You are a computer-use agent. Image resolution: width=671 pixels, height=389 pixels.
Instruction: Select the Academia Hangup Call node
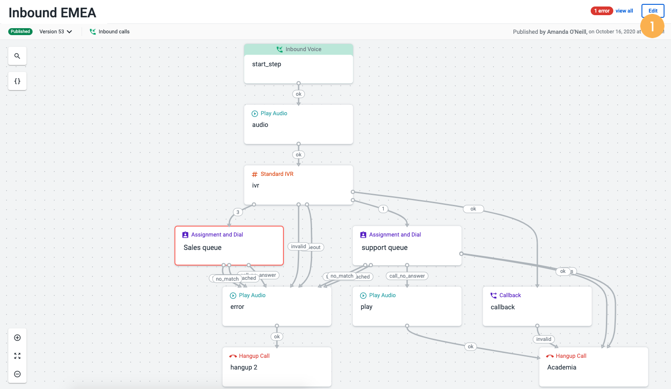click(x=594, y=367)
